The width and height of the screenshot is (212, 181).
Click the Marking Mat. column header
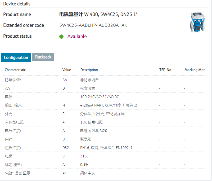(x=195, y=70)
